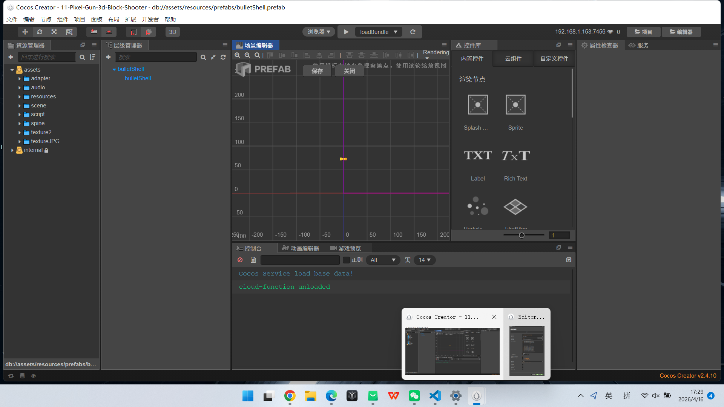Expand the resources folder
The width and height of the screenshot is (724, 407).
click(x=20, y=97)
